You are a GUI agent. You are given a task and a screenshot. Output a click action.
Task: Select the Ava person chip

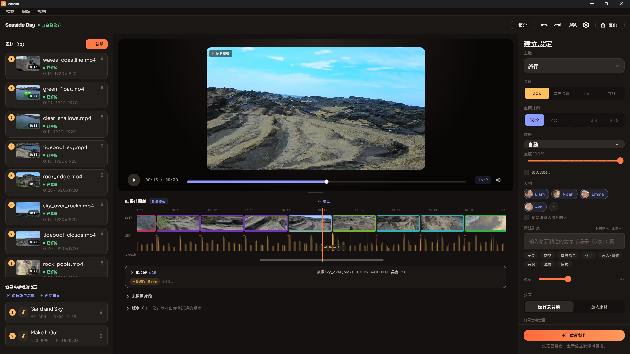[x=535, y=207]
